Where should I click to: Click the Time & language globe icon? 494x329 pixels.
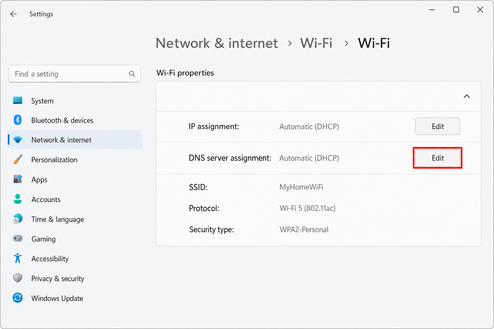(x=18, y=219)
